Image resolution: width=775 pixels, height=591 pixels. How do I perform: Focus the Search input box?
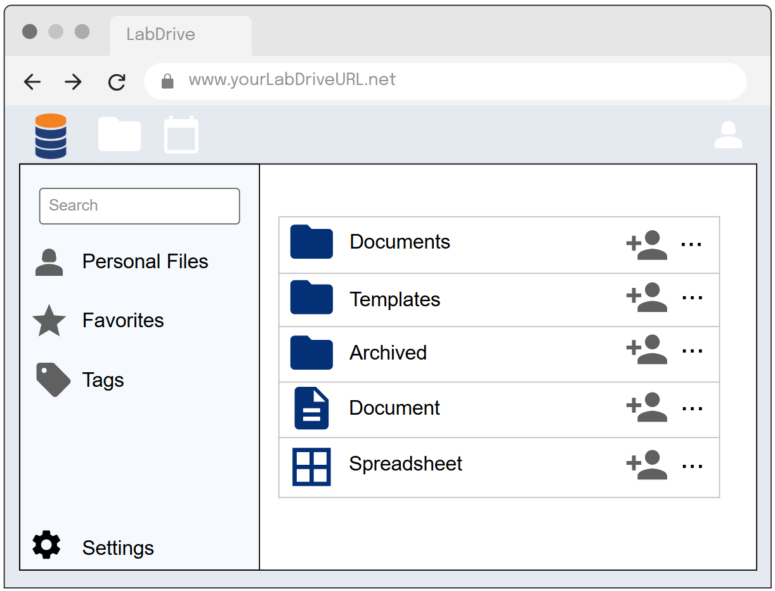tap(140, 206)
